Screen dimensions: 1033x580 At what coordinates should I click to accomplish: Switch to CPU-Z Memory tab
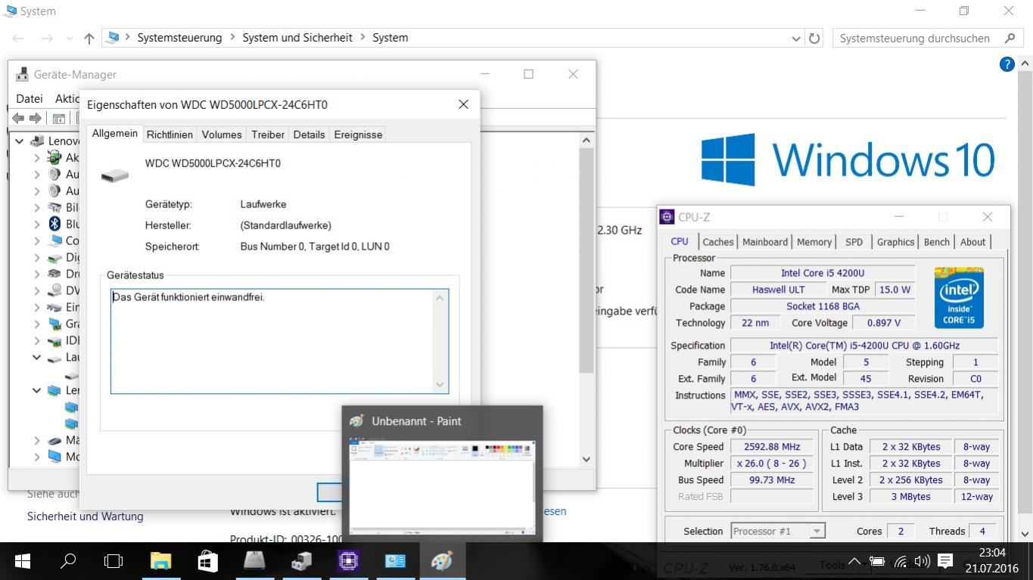tap(814, 242)
